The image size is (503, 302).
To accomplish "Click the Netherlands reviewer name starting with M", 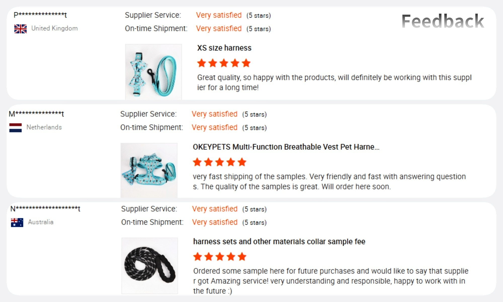I will click(36, 114).
